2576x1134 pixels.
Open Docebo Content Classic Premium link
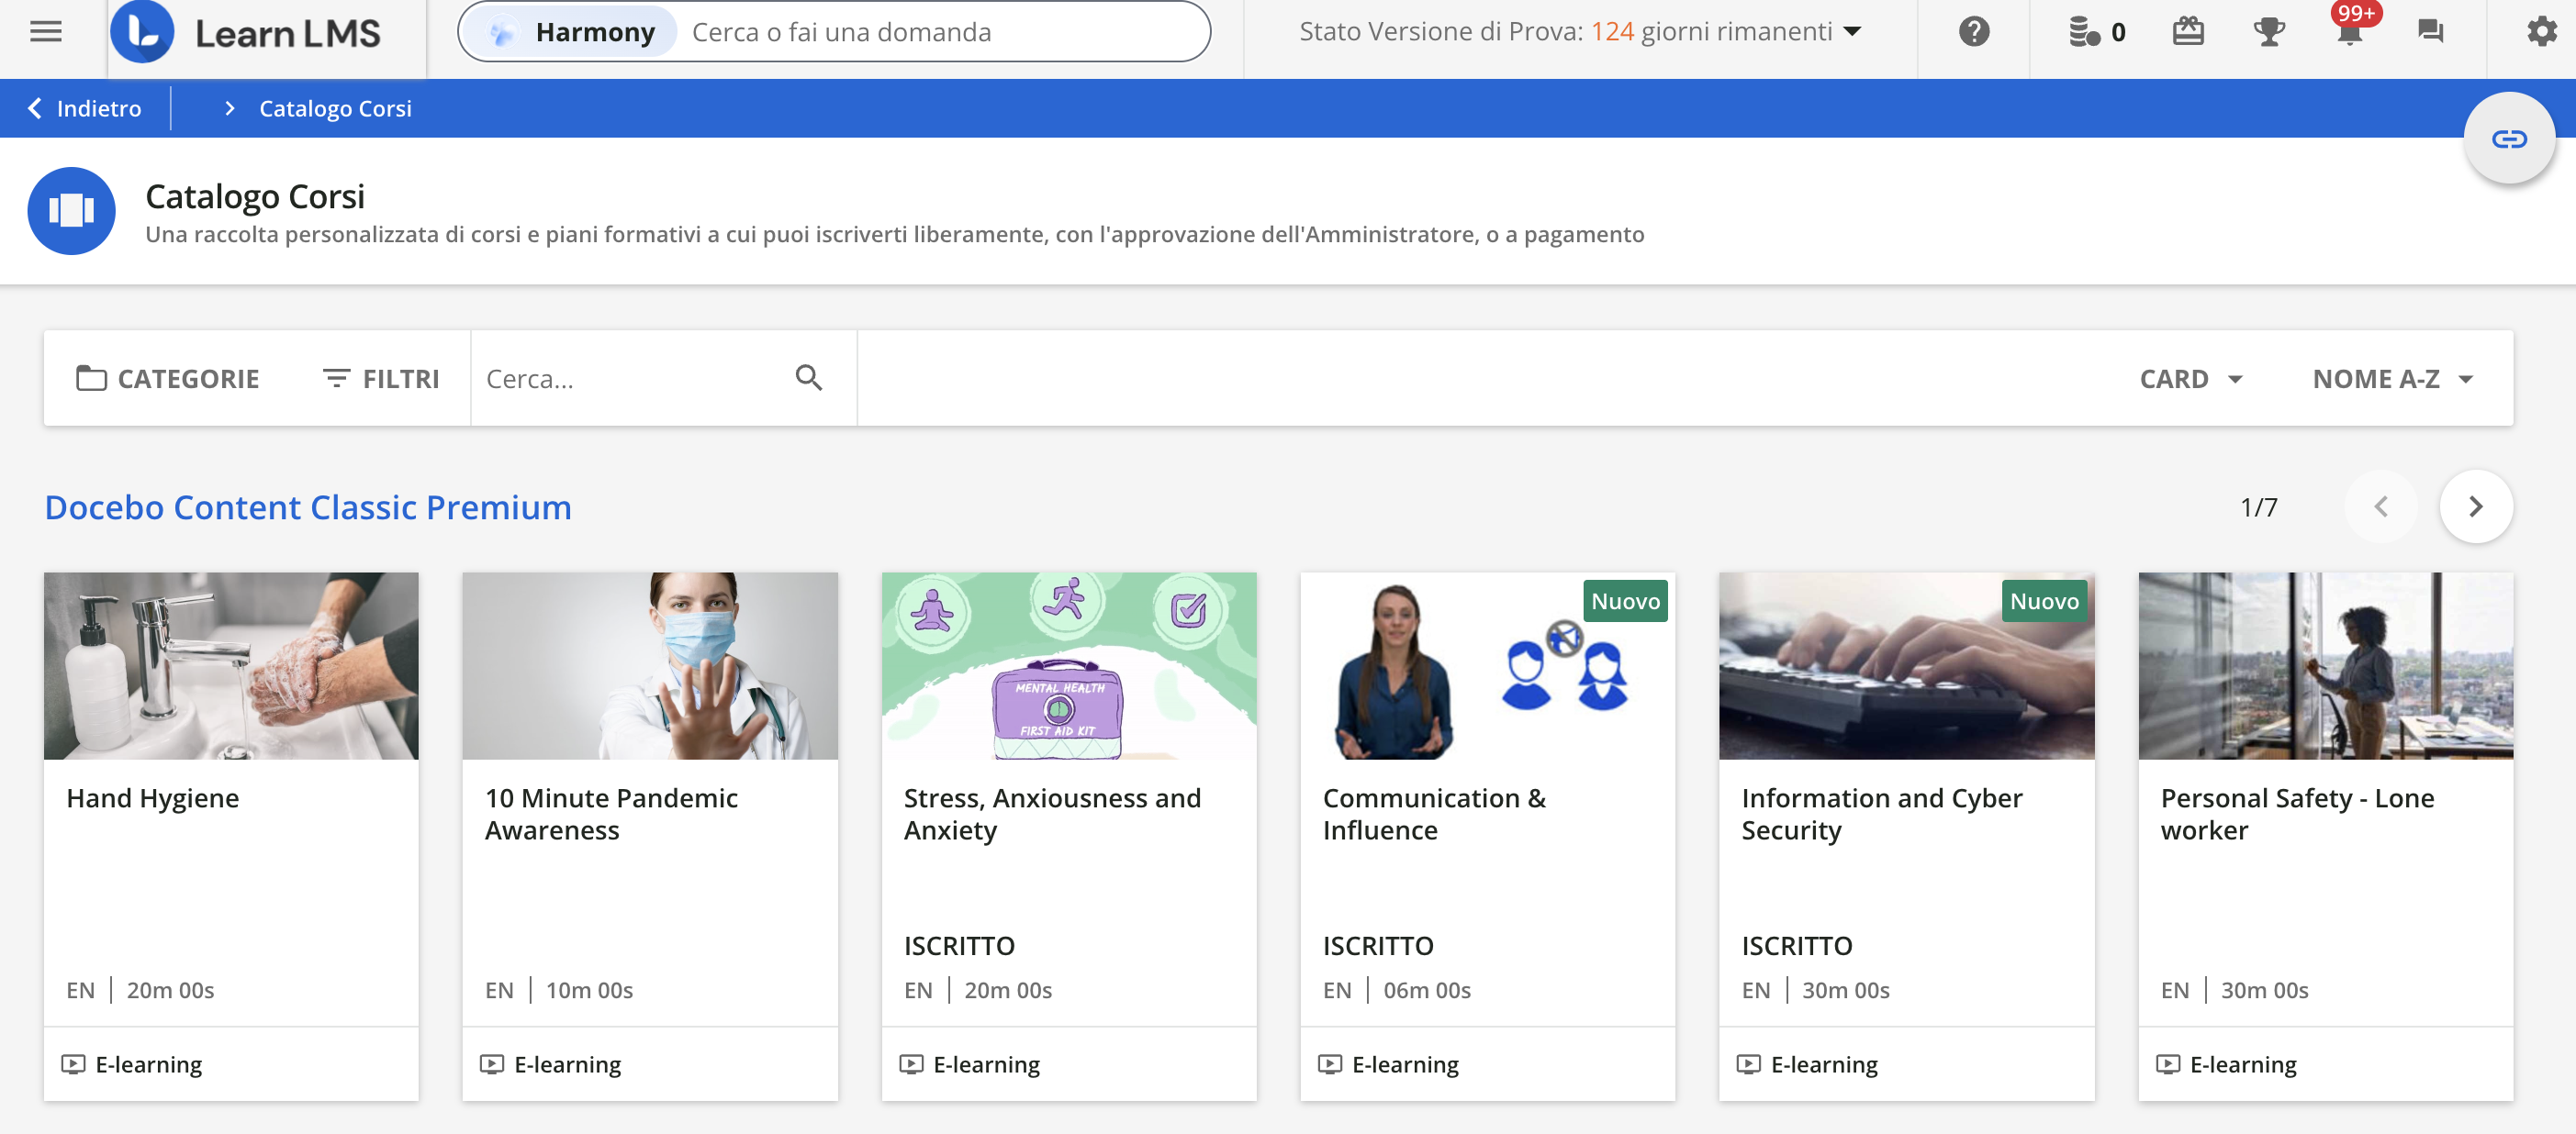[x=308, y=507]
